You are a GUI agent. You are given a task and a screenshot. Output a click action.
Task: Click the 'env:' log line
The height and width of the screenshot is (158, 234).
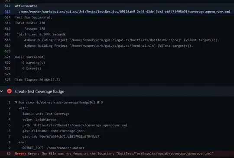(x=23, y=142)
